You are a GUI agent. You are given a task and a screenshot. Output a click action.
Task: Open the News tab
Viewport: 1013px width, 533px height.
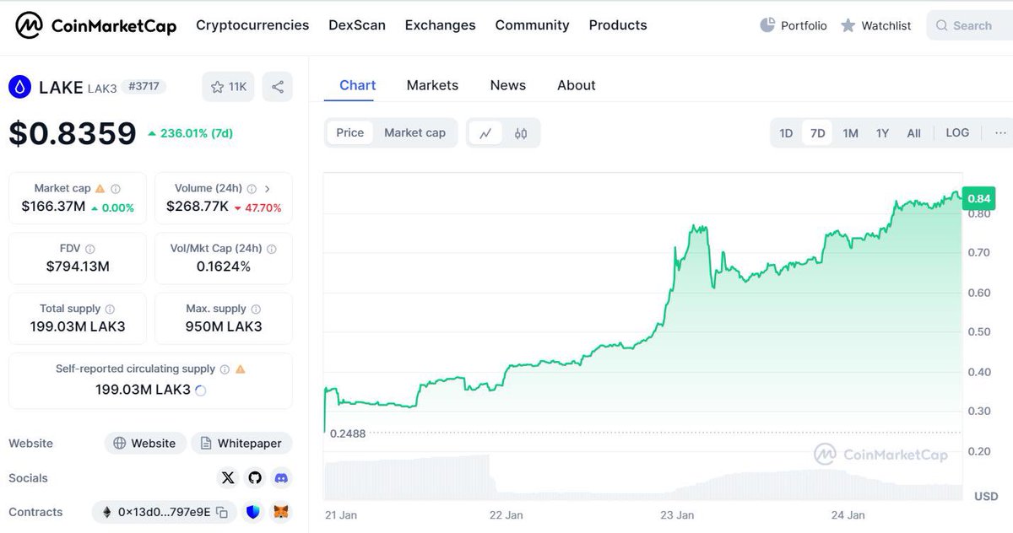point(508,85)
